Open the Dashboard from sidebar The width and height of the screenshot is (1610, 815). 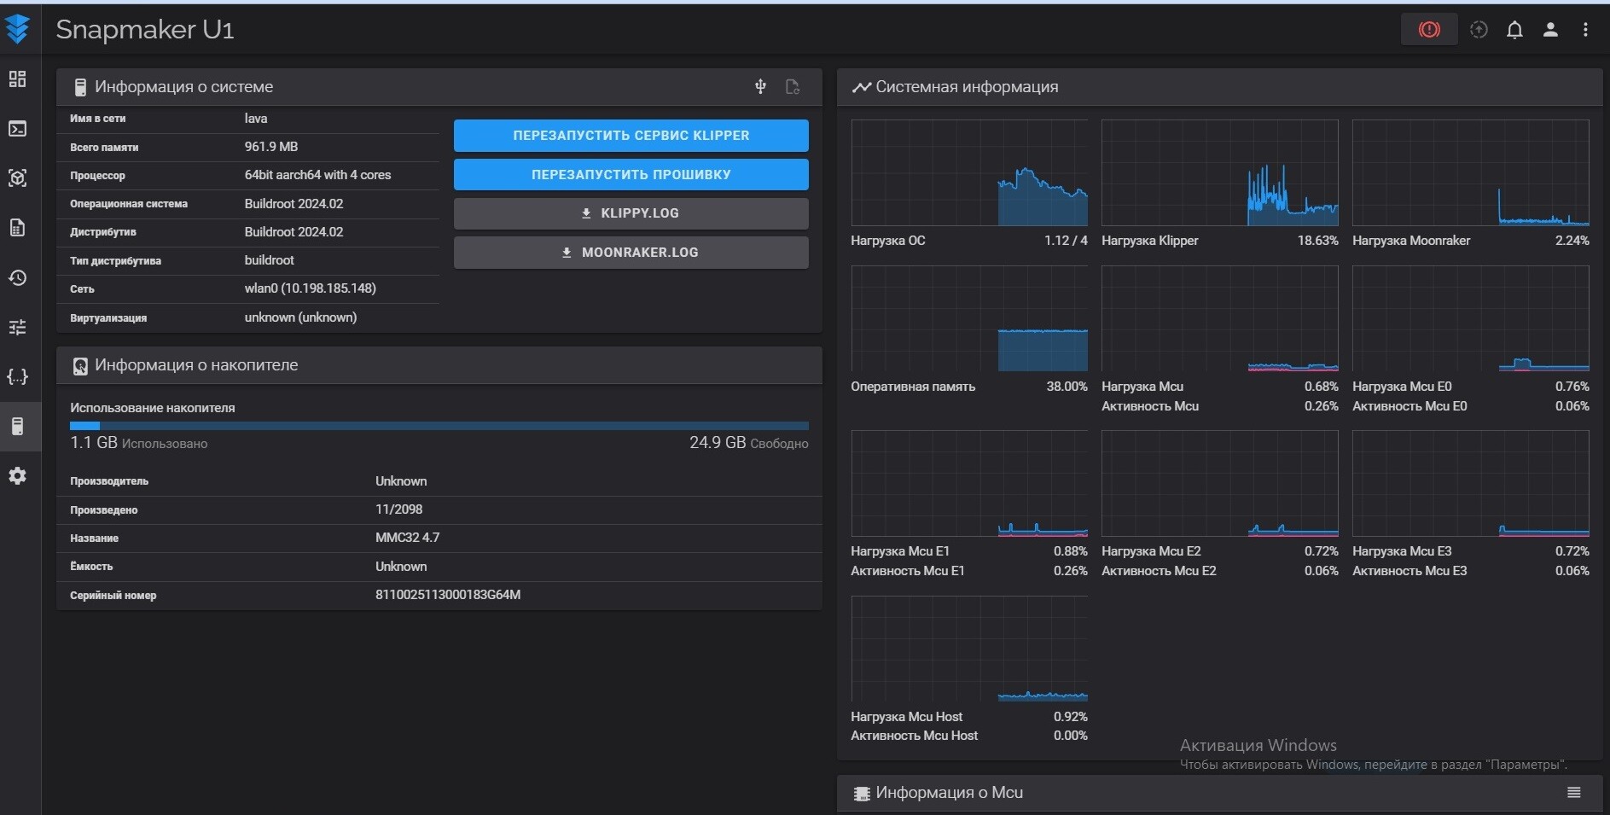click(17, 79)
